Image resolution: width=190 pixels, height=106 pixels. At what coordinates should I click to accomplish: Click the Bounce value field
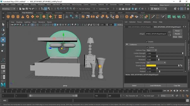point(151,68)
